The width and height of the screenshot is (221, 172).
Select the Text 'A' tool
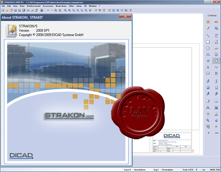[208, 67]
